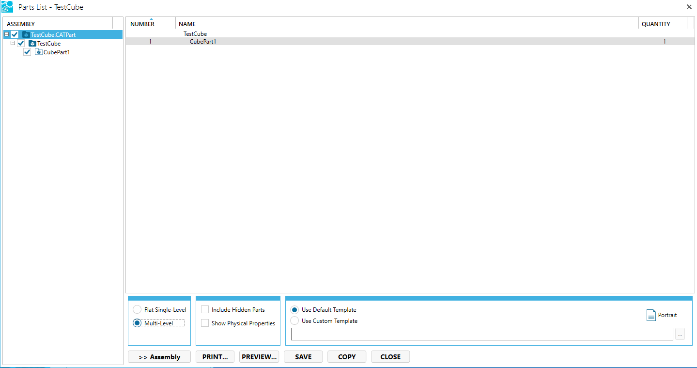Uncheck the TestCube.CATPart checkbox

15,35
